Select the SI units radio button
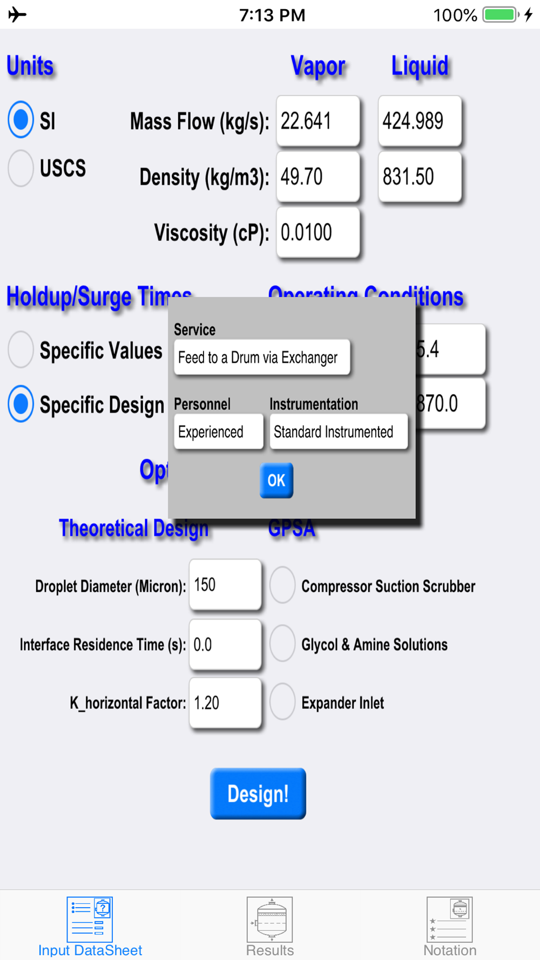Viewport: 540px width, 960px height. click(21, 120)
